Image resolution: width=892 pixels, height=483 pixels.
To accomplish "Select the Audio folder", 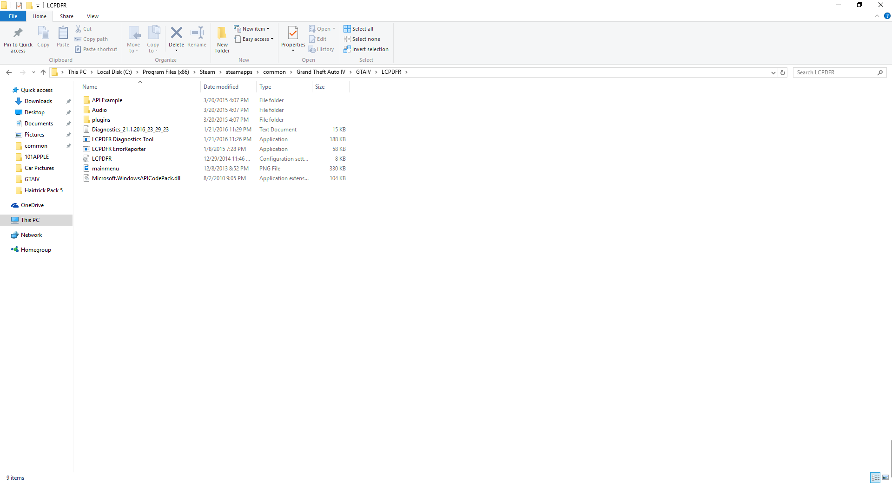I will pos(99,110).
